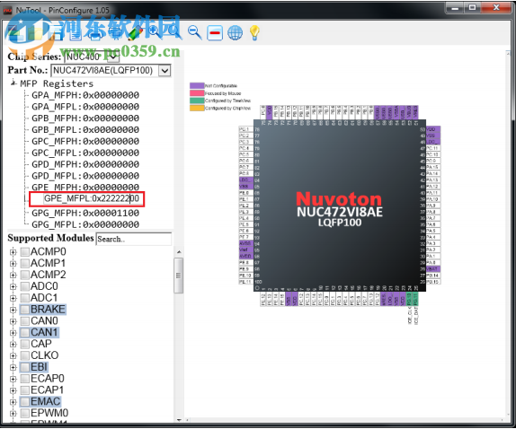Click the blue globe toolbar icon
This screenshot has width=516, height=429.
coord(235,33)
